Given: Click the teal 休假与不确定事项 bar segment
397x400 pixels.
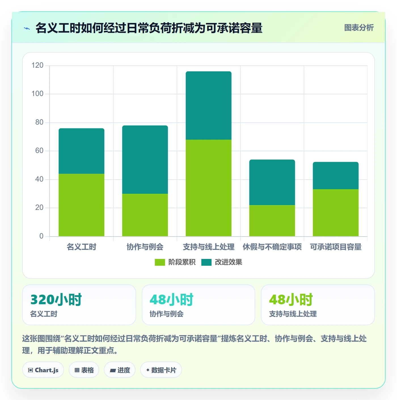Looking at the screenshot, I should click(x=272, y=182).
